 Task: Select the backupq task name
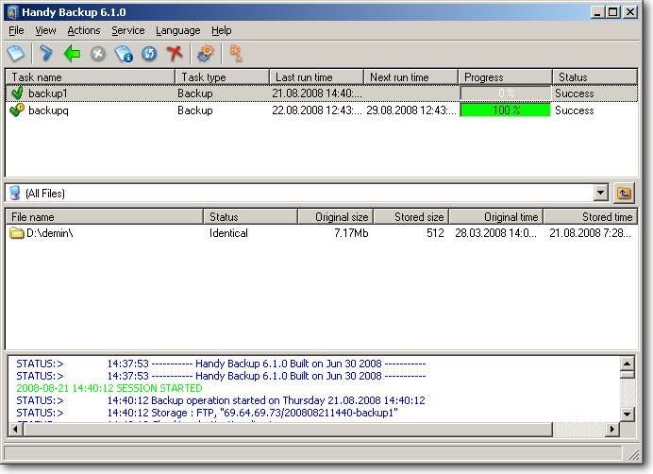click(x=48, y=110)
